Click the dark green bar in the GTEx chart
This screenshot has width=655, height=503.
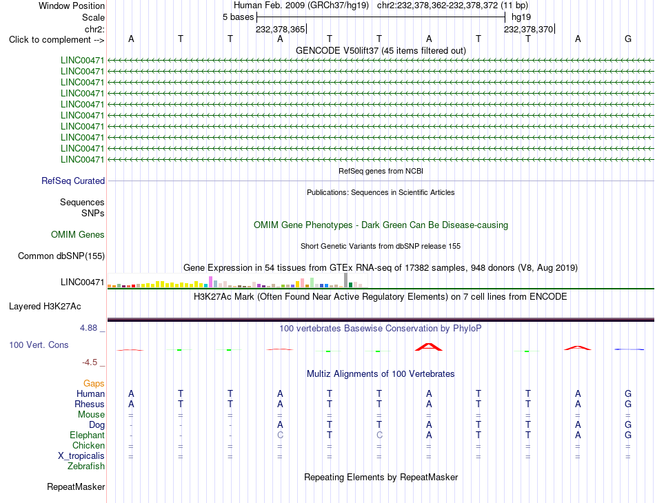click(350, 285)
